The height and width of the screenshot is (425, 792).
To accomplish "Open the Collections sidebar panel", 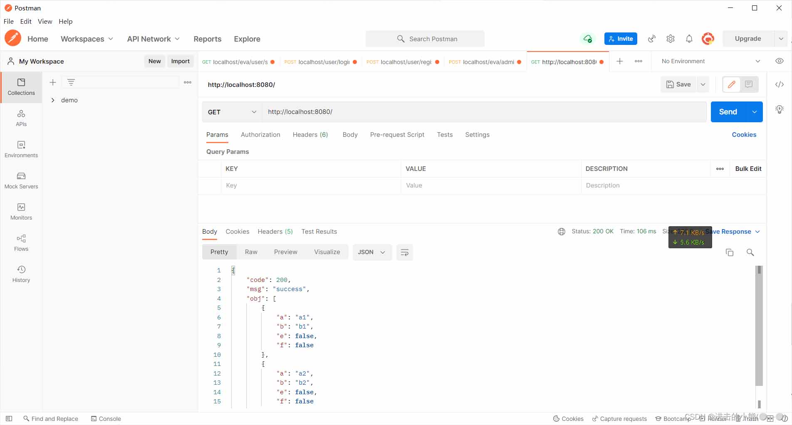I will pyautogui.click(x=21, y=87).
